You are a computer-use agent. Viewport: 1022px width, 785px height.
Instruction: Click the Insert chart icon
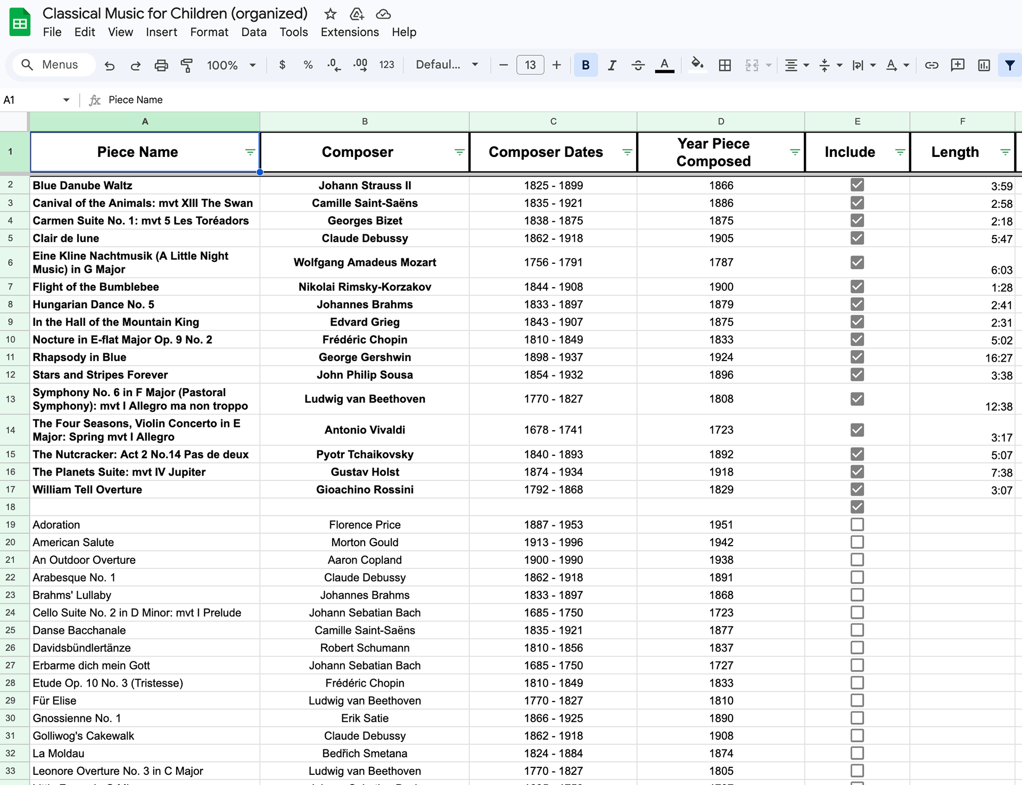984,65
